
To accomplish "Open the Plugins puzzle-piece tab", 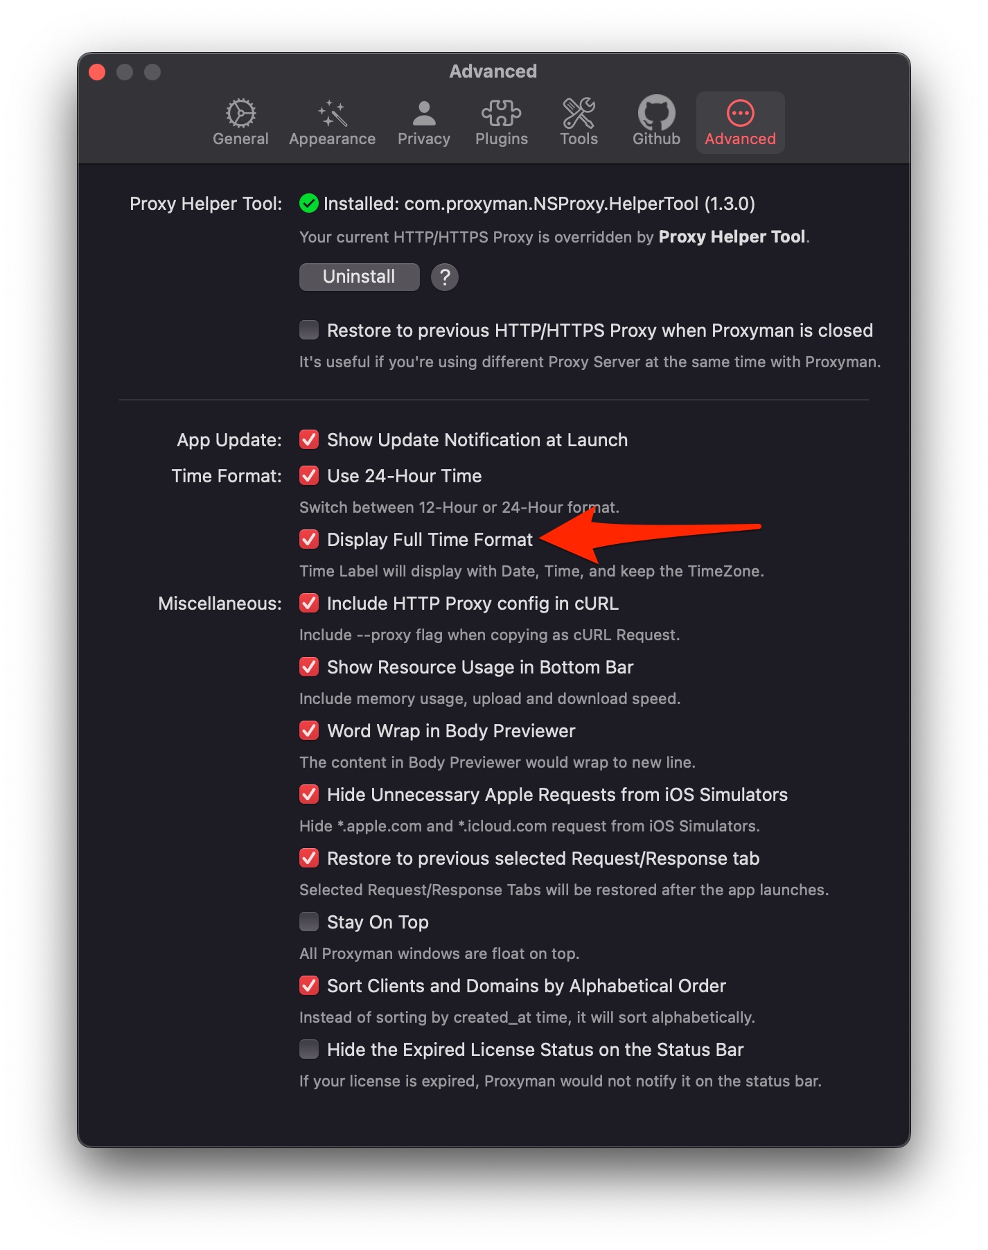I will point(501,123).
